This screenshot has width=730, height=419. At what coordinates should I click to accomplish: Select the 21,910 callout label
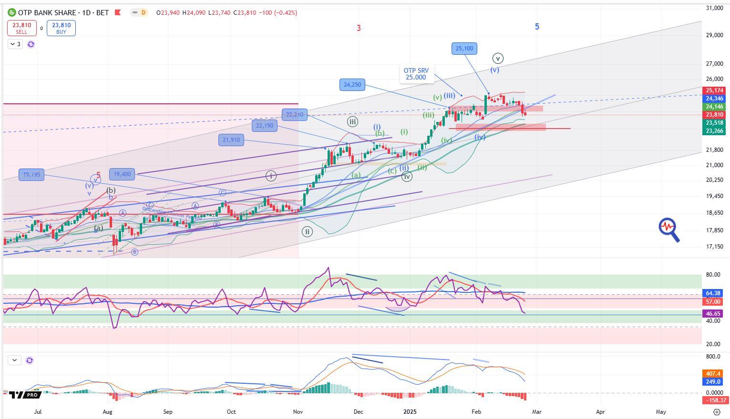point(231,140)
